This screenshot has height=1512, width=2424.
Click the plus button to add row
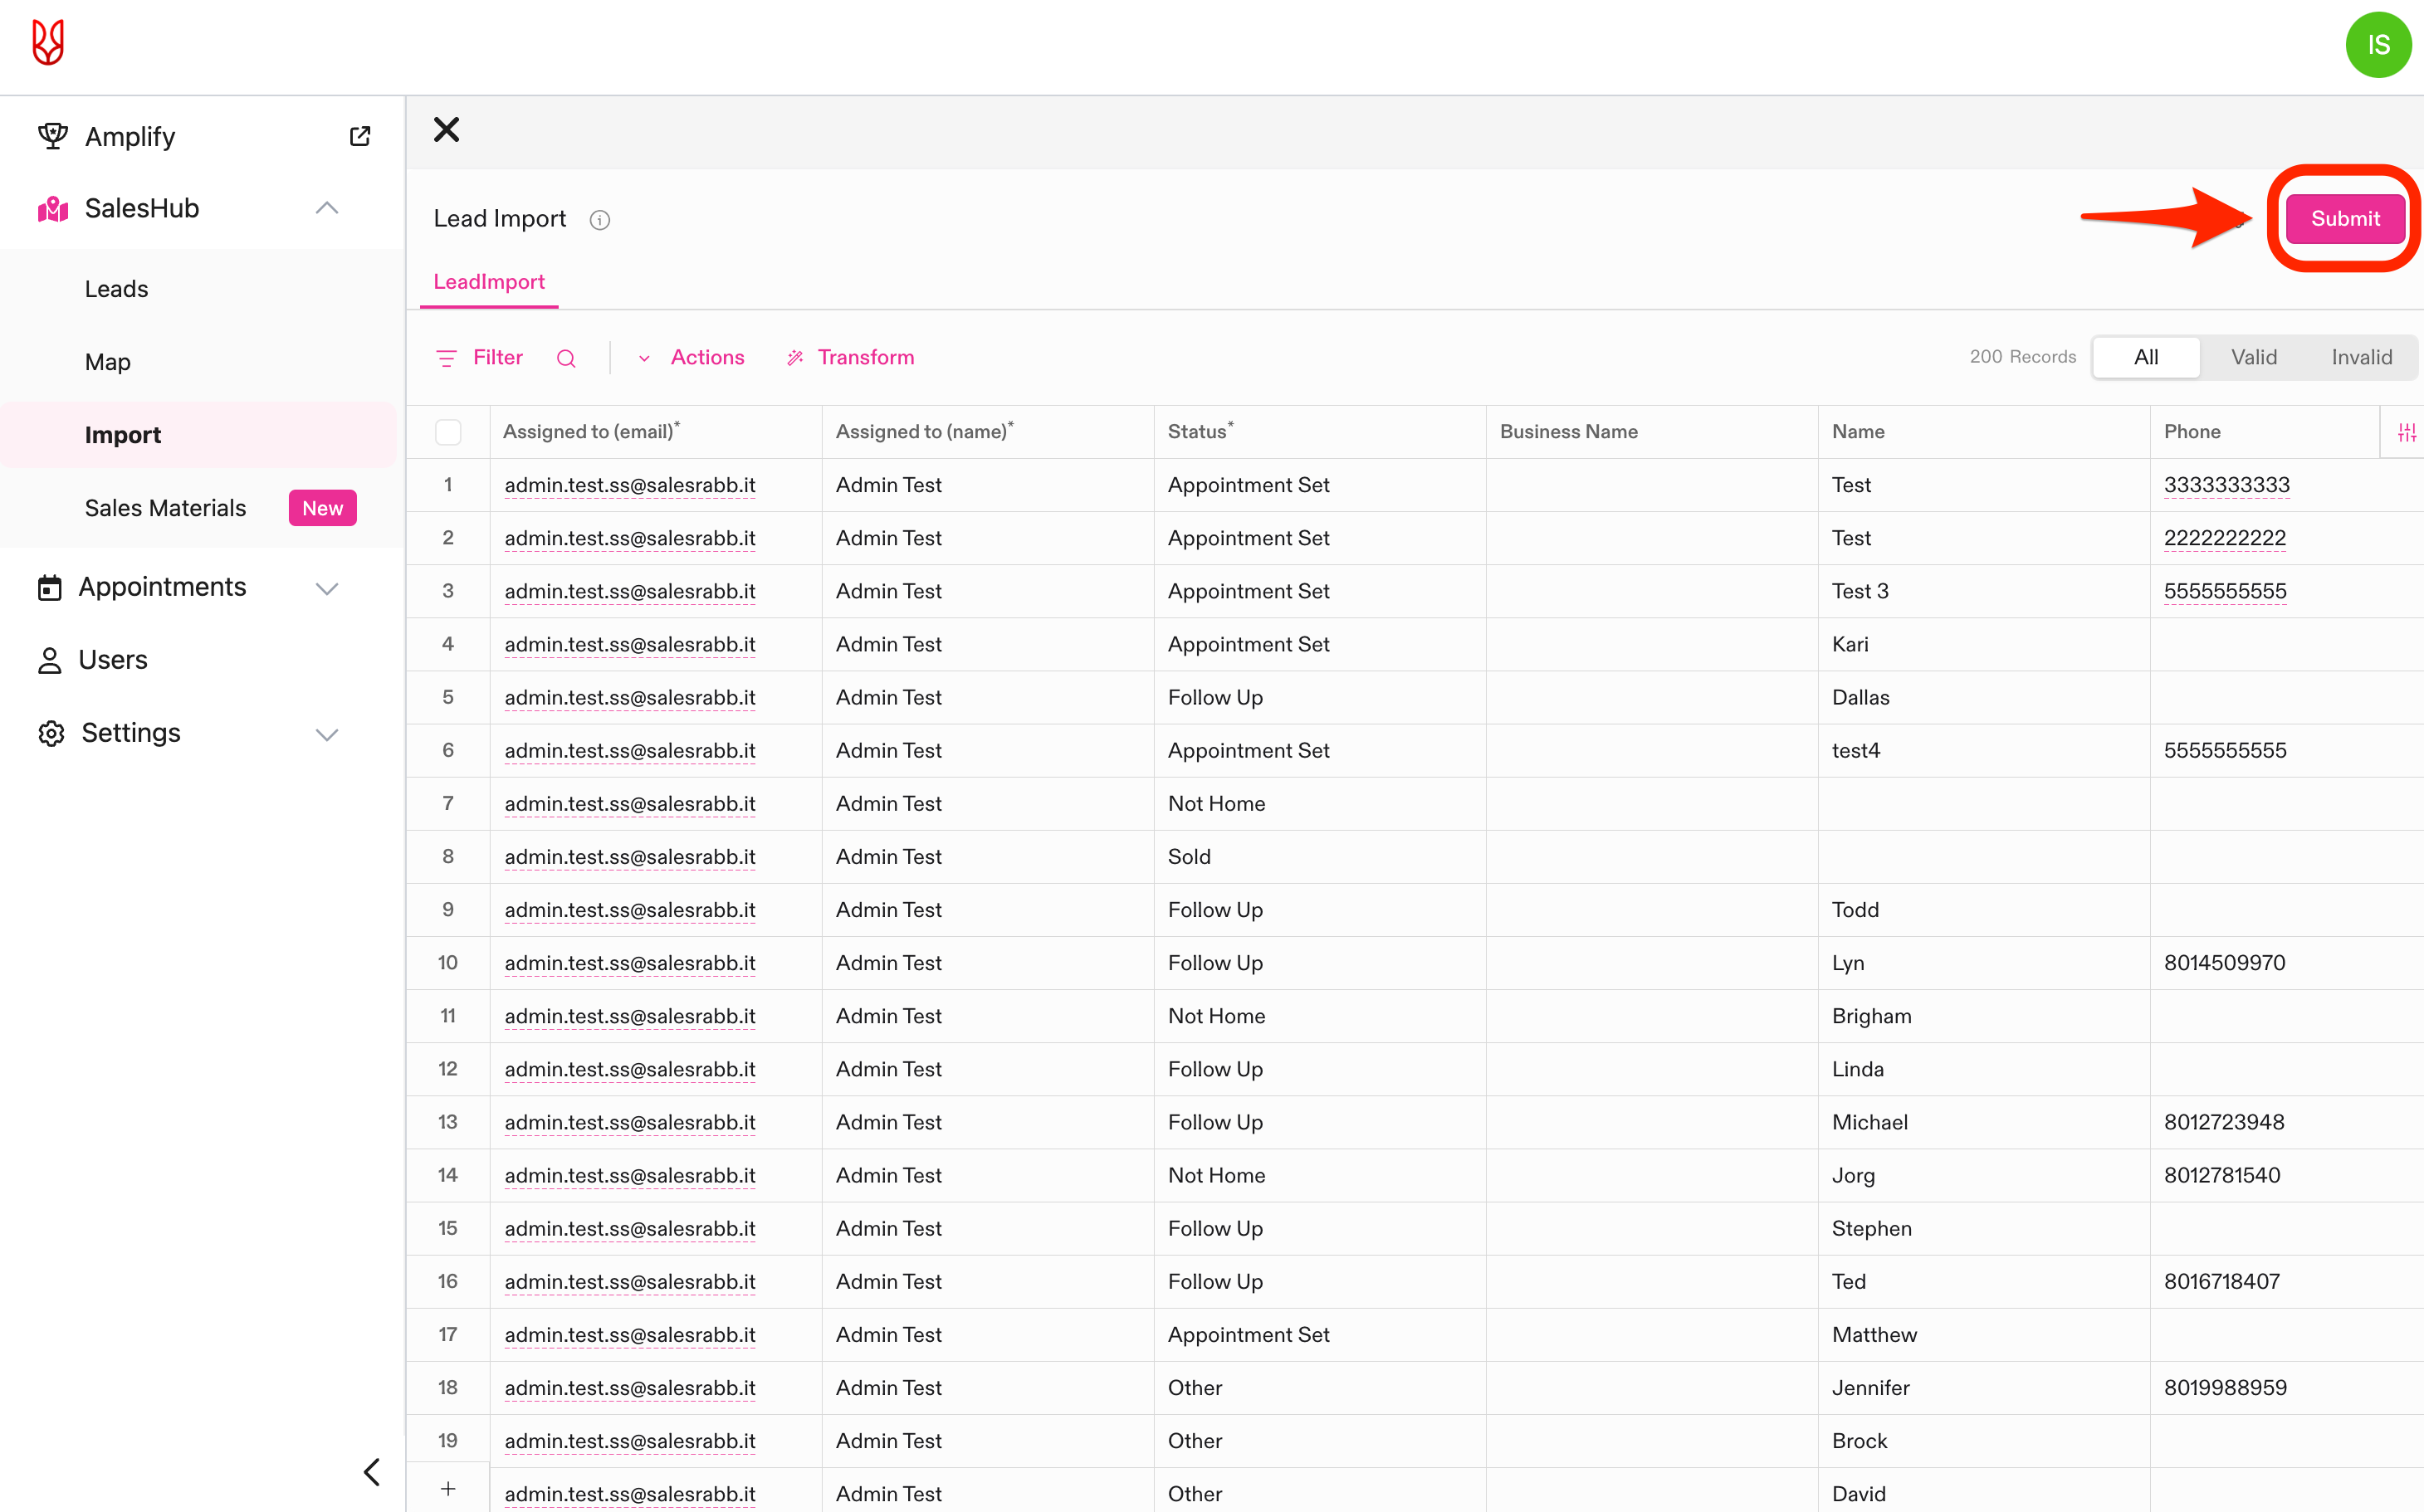click(448, 1487)
